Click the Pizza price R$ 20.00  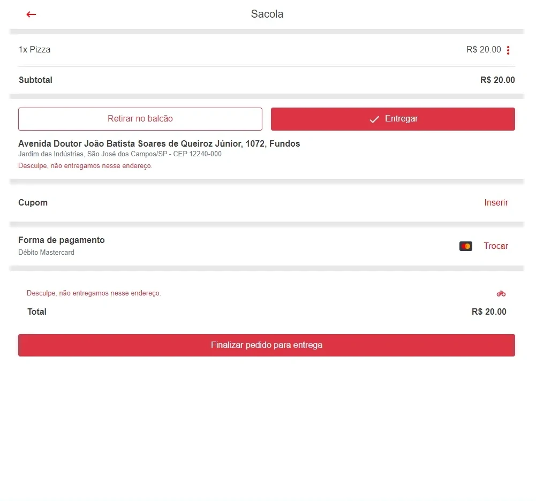pyautogui.click(x=484, y=50)
